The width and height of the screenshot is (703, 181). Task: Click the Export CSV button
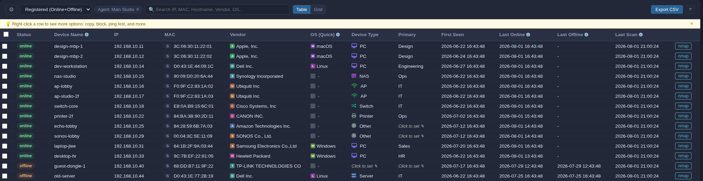667,9
